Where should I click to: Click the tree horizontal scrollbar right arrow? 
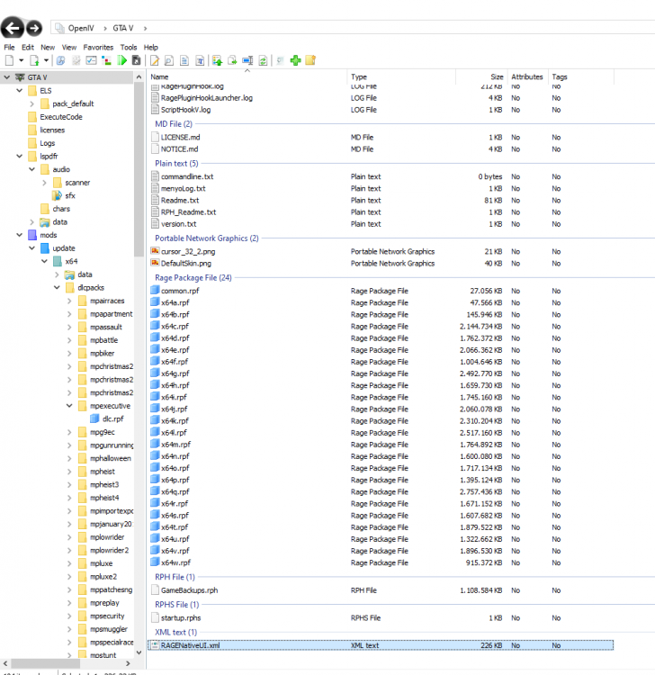(x=128, y=663)
